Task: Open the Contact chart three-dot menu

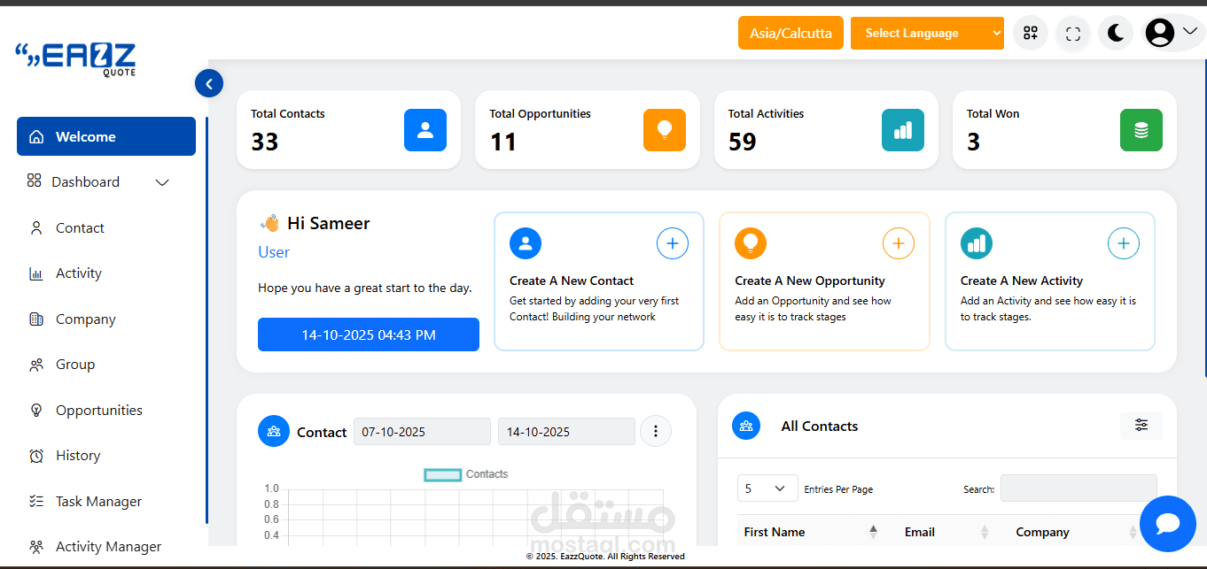Action: pos(656,431)
